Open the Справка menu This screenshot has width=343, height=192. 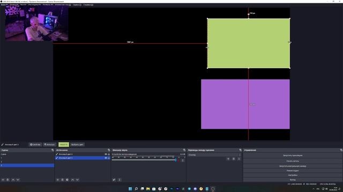(x=88, y=5)
